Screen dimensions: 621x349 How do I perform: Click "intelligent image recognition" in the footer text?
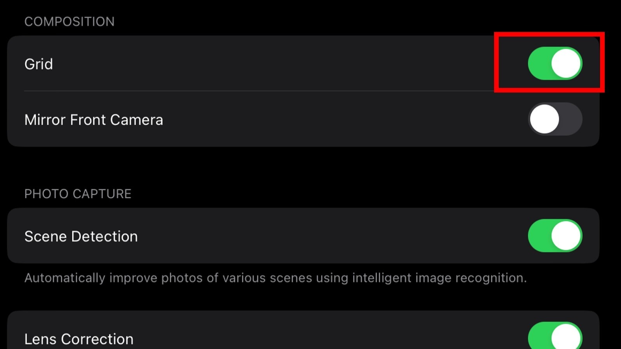[x=439, y=278]
